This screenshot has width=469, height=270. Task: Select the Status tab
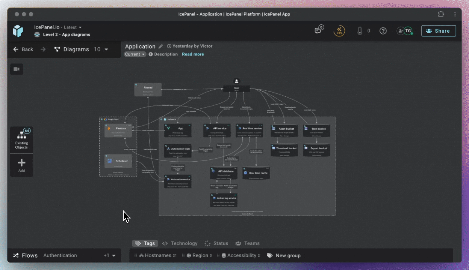pyautogui.click(x=216, y=243)
